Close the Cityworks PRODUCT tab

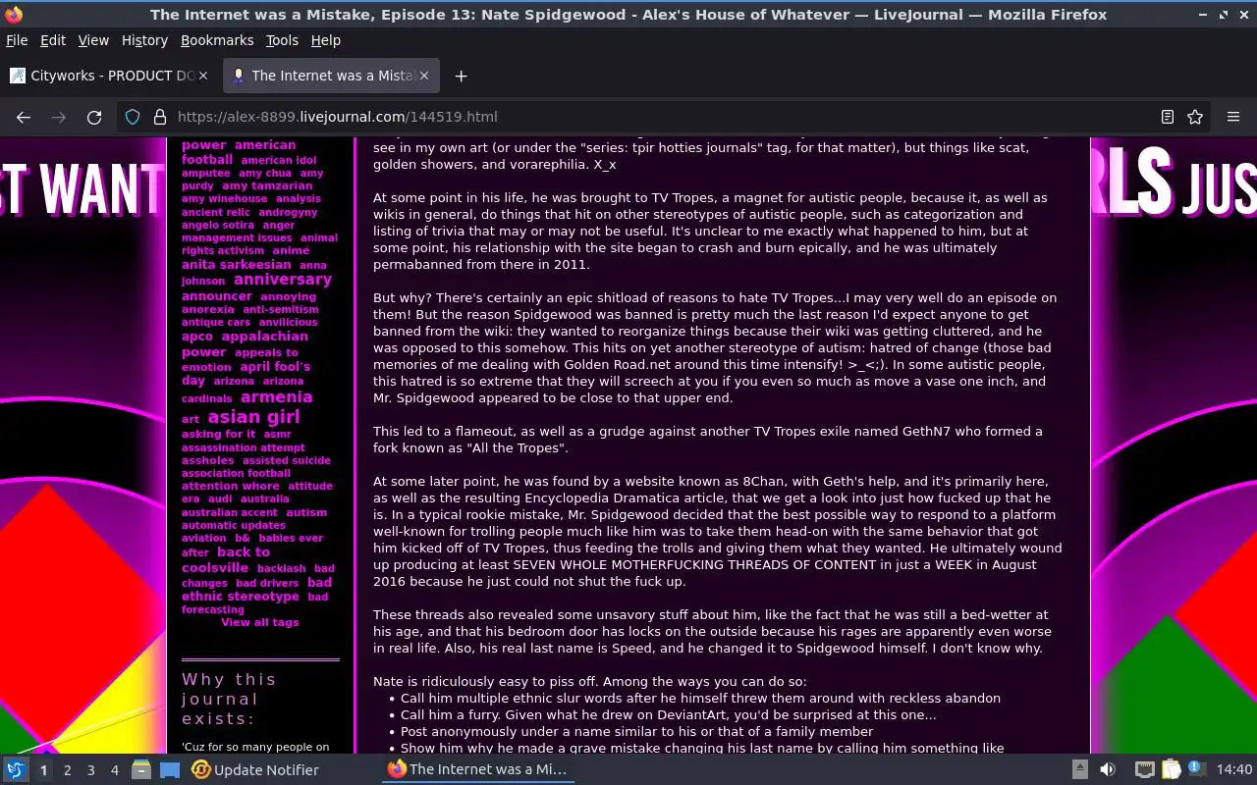[203, 76]
